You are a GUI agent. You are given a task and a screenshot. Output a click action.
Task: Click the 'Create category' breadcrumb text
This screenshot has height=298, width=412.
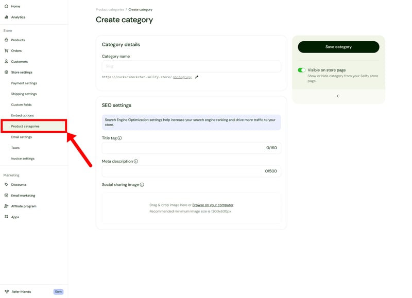click(x=140, y=9)
